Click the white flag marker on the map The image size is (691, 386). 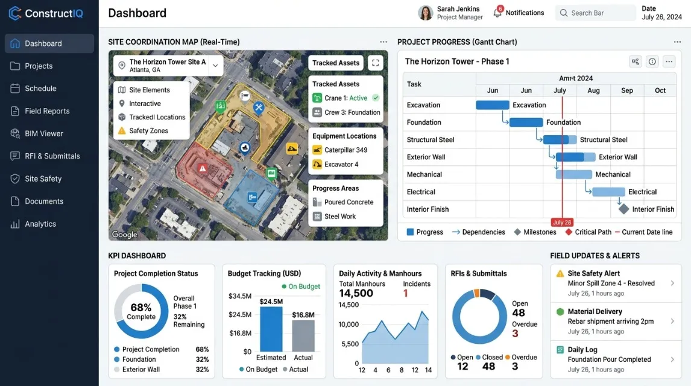pos(245,96)
